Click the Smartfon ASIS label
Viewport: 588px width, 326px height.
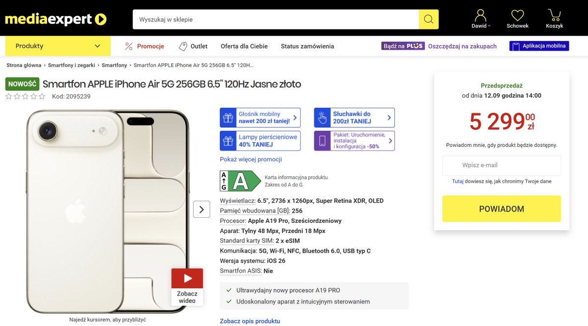pyautogui.click(x=241, y=271)
